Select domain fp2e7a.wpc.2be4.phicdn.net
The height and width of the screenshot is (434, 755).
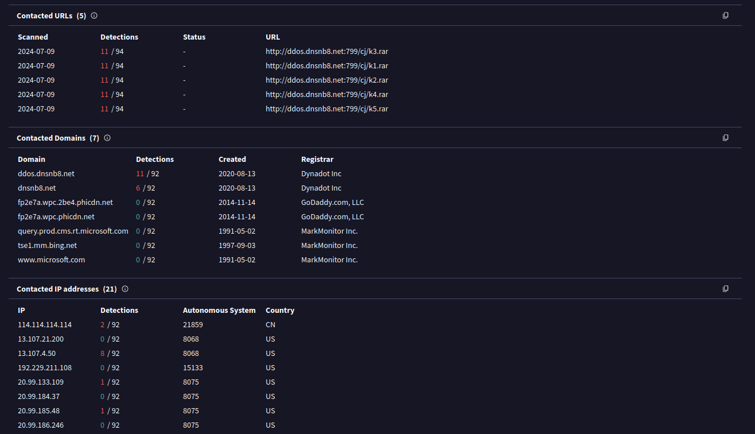pos(65,203)
